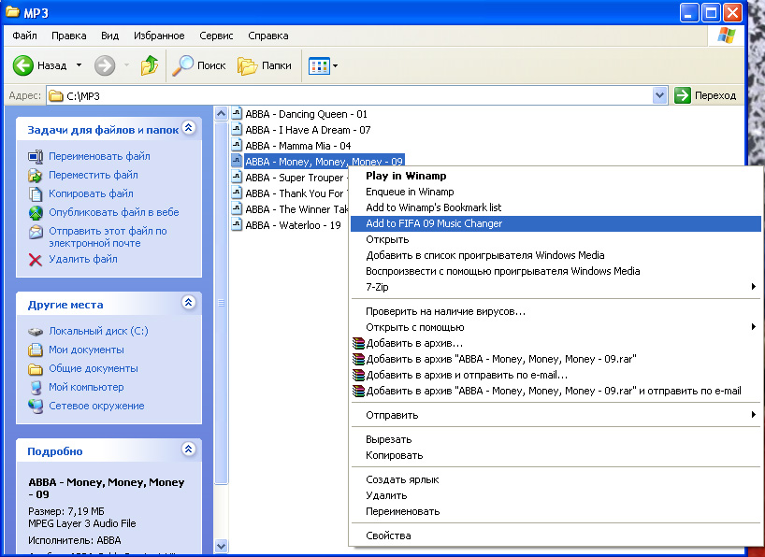Viewport: 765px width, 557px height.
Task: Open the Избранное menu
Action: pyautogui.click(x=159, y=36)
